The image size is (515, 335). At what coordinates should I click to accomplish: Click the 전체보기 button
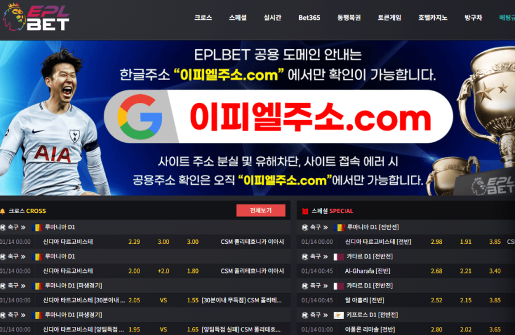(261, 211)
